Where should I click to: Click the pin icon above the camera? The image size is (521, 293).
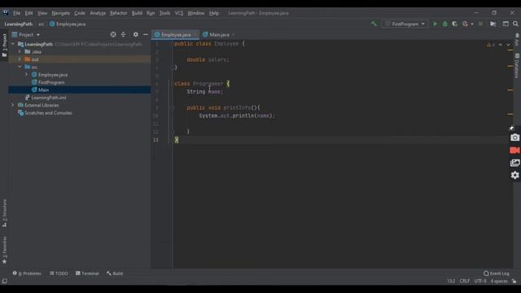pyautogui.click(x=512, y=128)
